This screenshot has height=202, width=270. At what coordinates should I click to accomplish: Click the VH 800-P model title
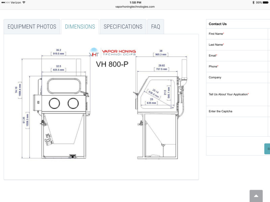pyautogui.click(x=112, y=64)
